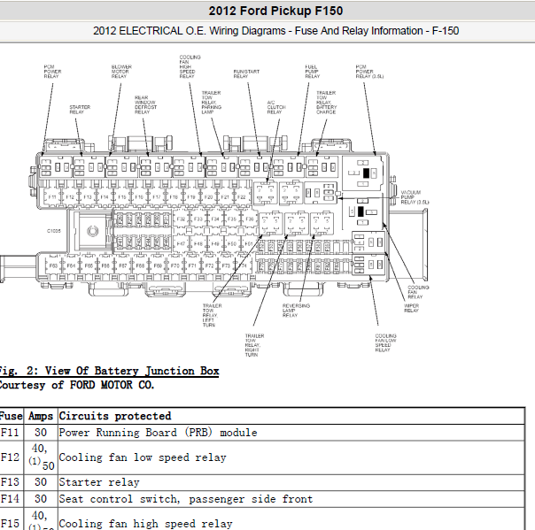Image resolution: width=535 pixels, height=530 pixels.
Task: Select the TRAILER TOW RELAY, LEFT TURN label
Action: pos(212,315)
